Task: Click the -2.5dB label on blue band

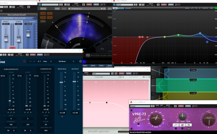Action: pos(193,70)
